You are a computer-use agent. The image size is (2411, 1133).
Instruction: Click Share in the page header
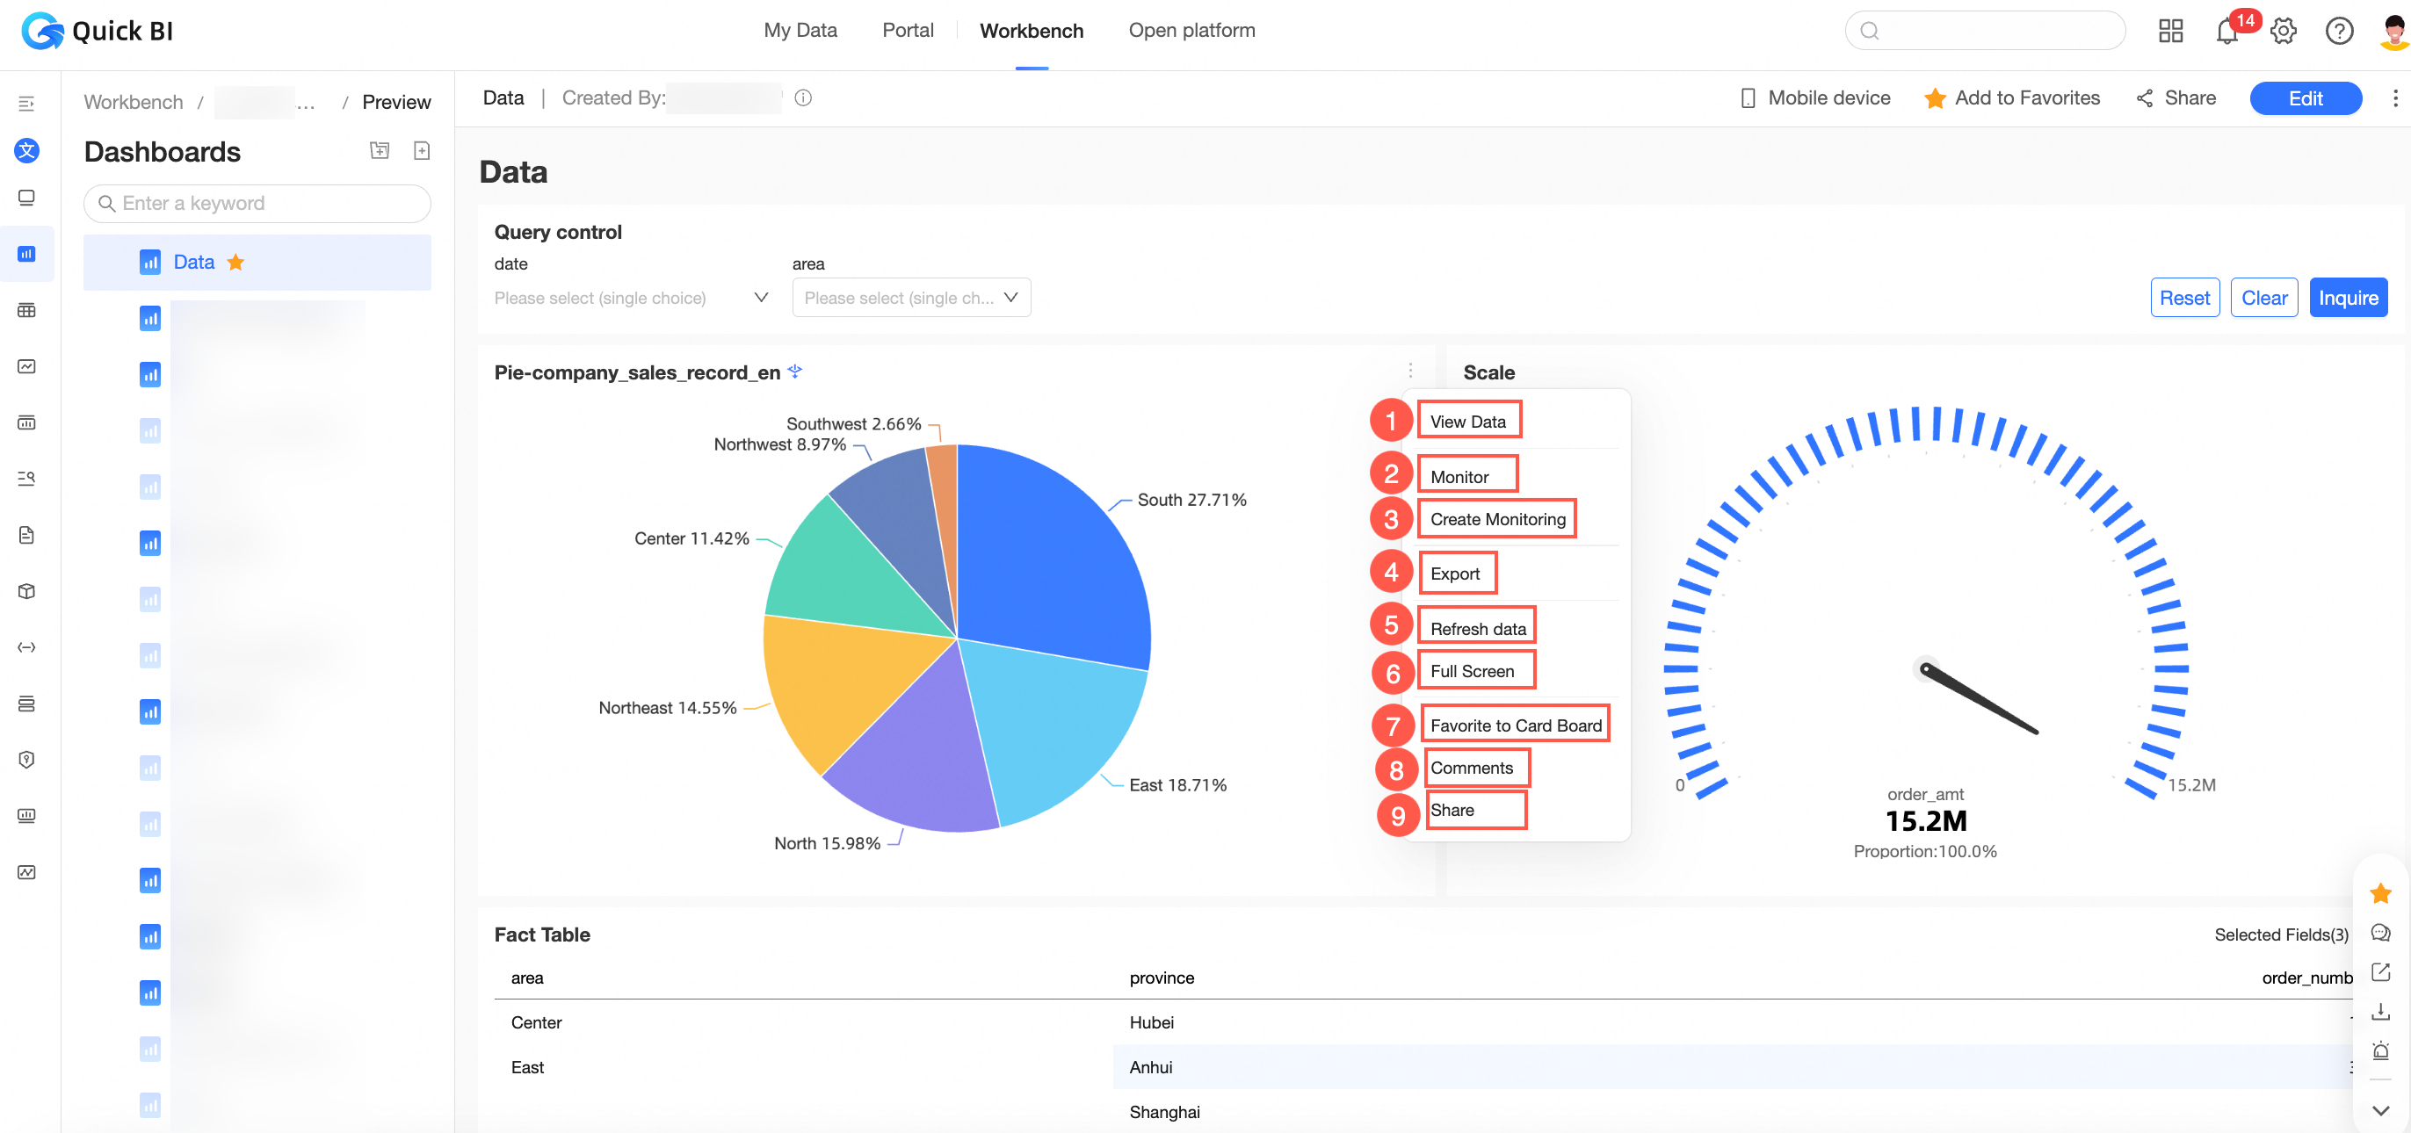tap(2176, 97)
